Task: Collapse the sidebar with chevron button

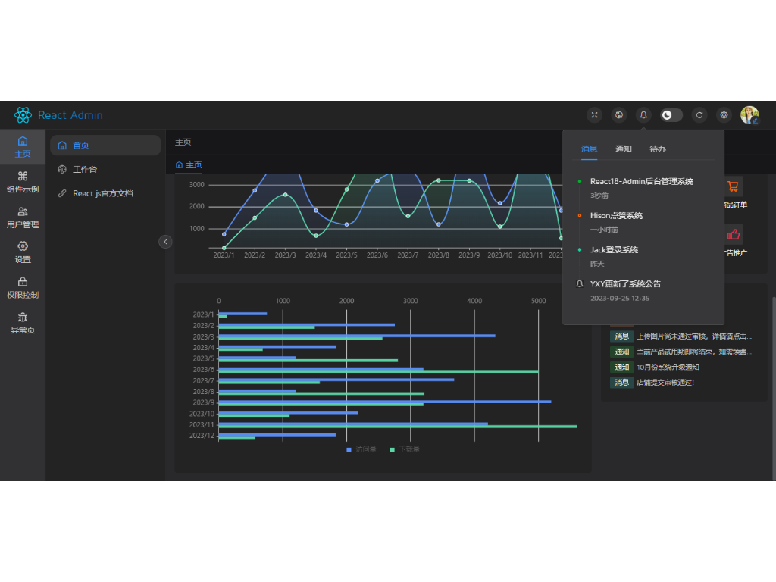Action: (165, 242)
